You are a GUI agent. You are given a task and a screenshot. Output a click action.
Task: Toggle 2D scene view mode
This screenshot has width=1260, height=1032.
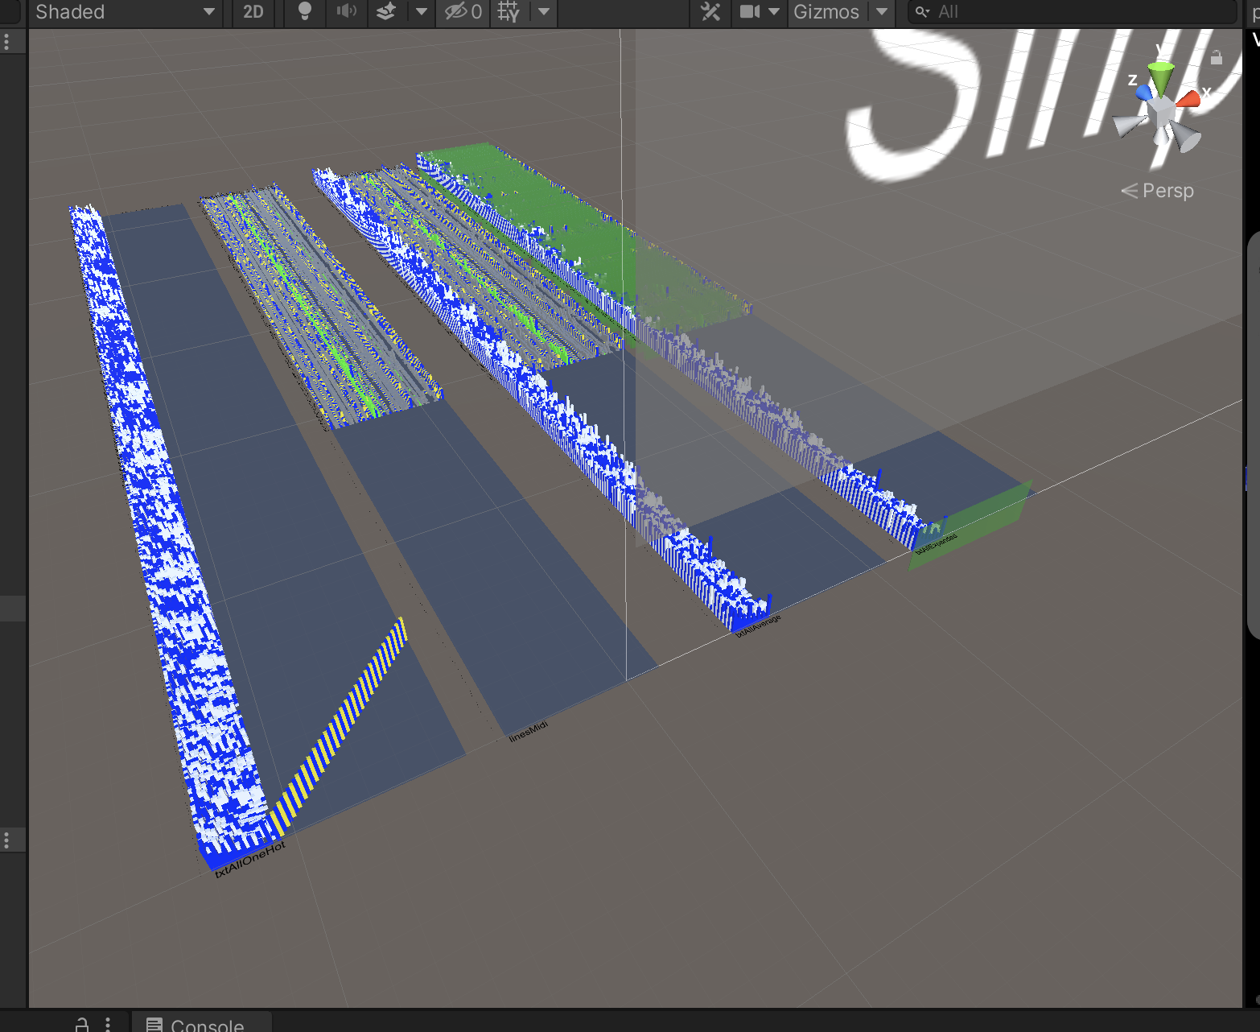[253, 12]
